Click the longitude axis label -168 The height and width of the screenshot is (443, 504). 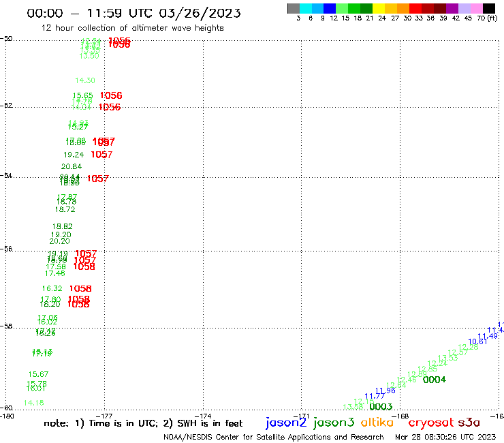click(x=400, y=416)
